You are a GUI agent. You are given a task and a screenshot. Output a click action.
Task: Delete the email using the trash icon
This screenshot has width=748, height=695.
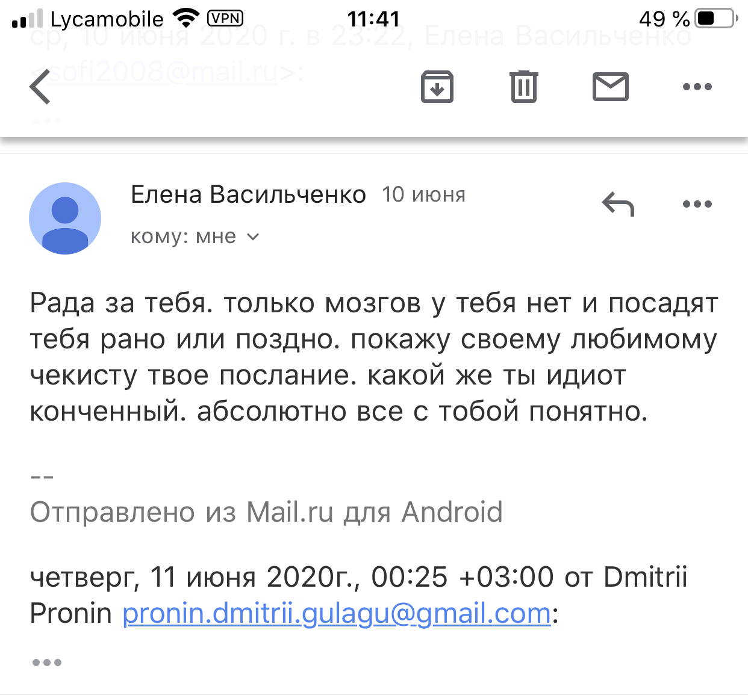click(x=523, y=87)
